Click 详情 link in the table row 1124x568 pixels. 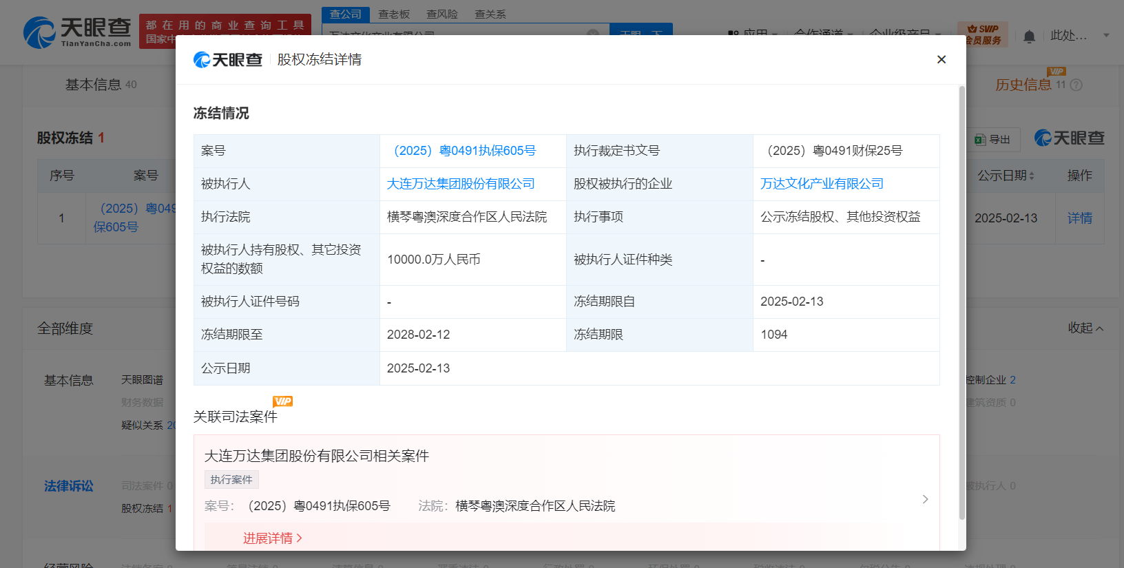pyautogui.click(x=1079, y=218)
